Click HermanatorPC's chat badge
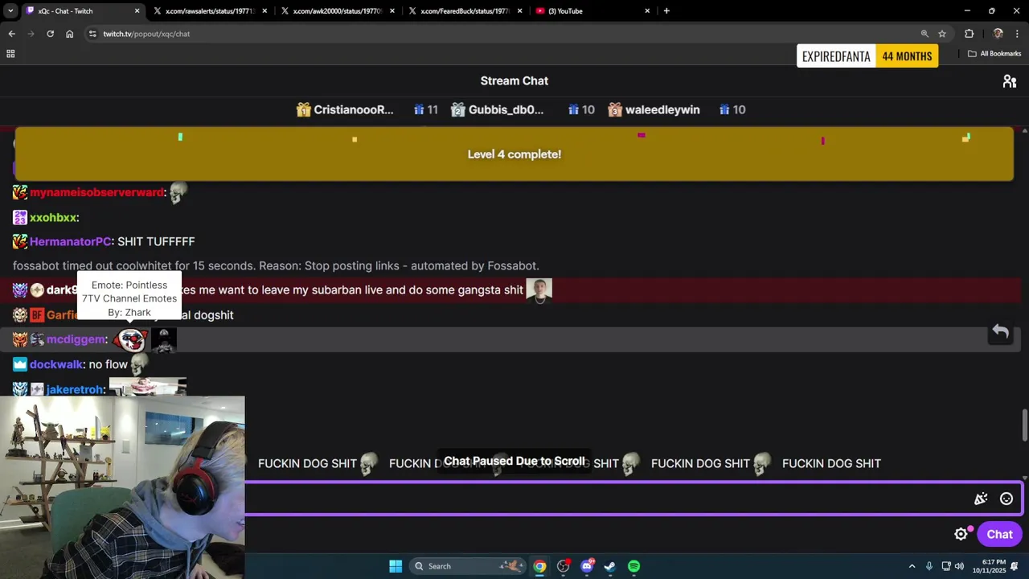This screenshot has height=579, width=1029. coord(20,242)
